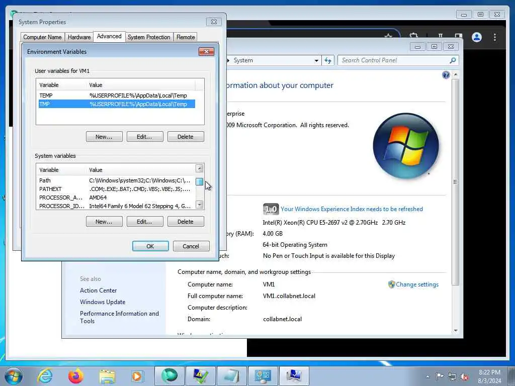This screenshot has height=386, width=515.
Task: Switch to the green globe browser taskbar app
Action: pos(169,376)
